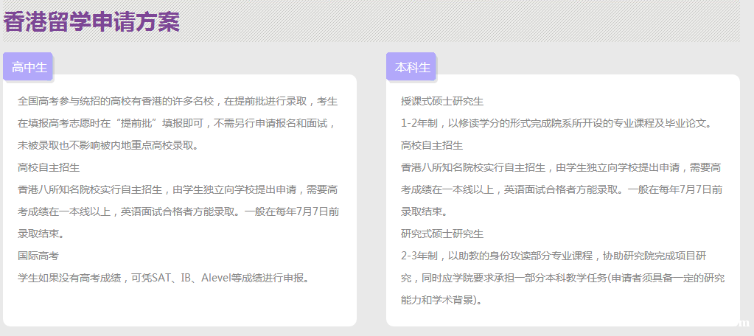Select 高校自主招生 heading in 高中生 card
The width and height of the screenshot is (754, 336).
(x=49, y=167)
